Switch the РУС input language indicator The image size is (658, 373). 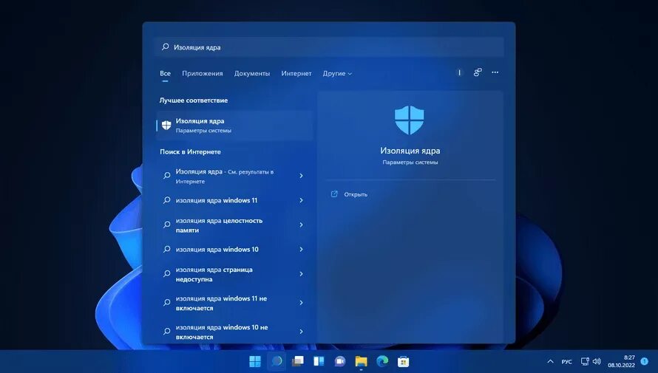tap(566, 362)
